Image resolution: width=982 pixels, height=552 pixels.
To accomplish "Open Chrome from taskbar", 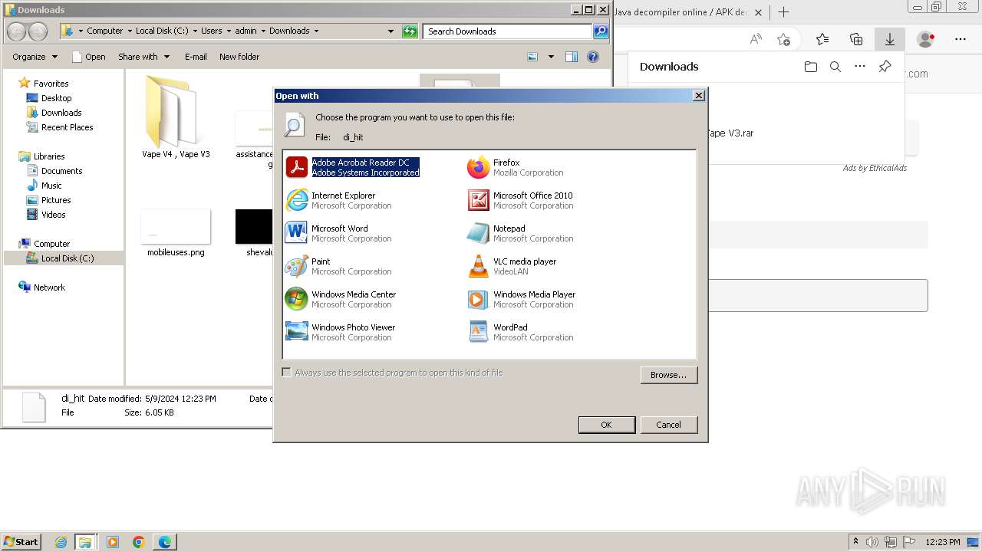I will pyautogui.click(x=139, y=542).
